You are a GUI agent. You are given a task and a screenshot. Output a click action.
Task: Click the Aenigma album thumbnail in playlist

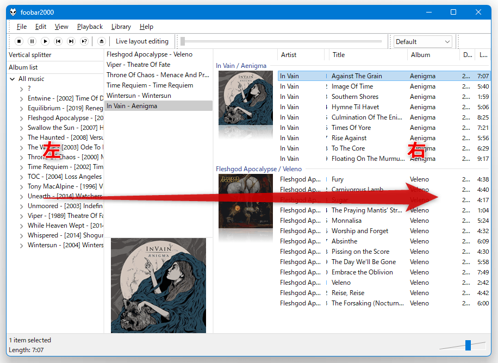[x=246, y=98]
